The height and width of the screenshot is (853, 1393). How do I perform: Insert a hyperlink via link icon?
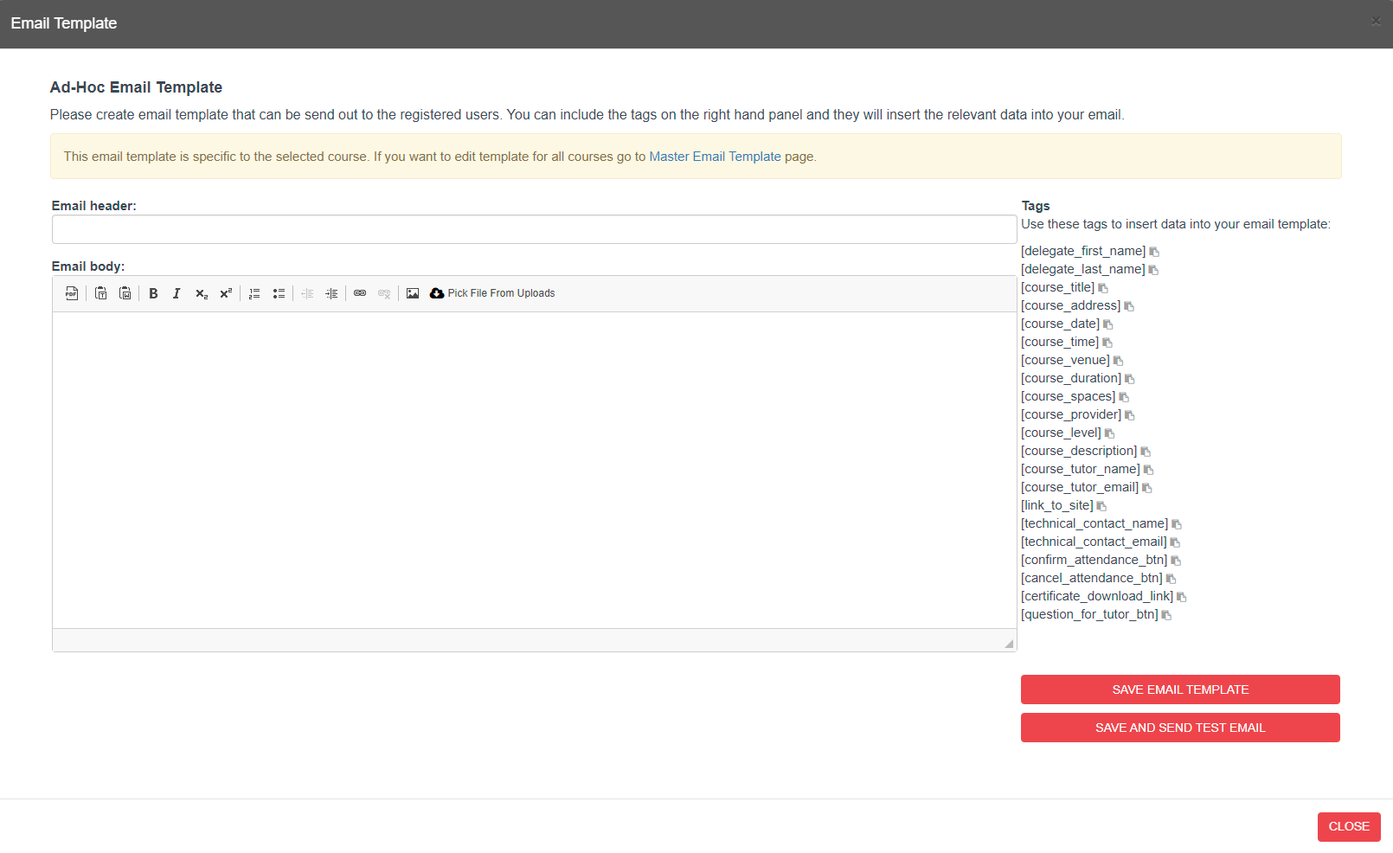[360, 293]
